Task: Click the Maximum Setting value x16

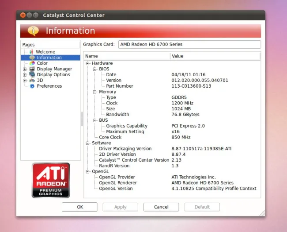Action: (175, 131)
